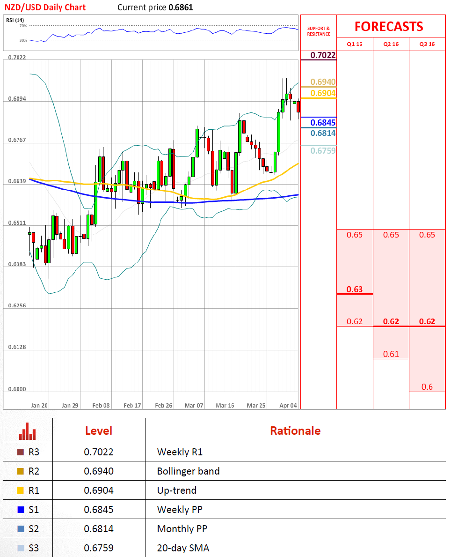Screen dimensions: 451x557
Task: Click the FORECASTS heading
Action: (x=389, y=27)
